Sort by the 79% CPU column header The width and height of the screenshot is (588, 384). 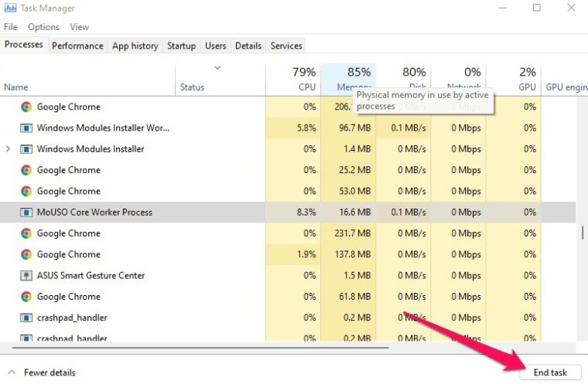coord(293,80)
